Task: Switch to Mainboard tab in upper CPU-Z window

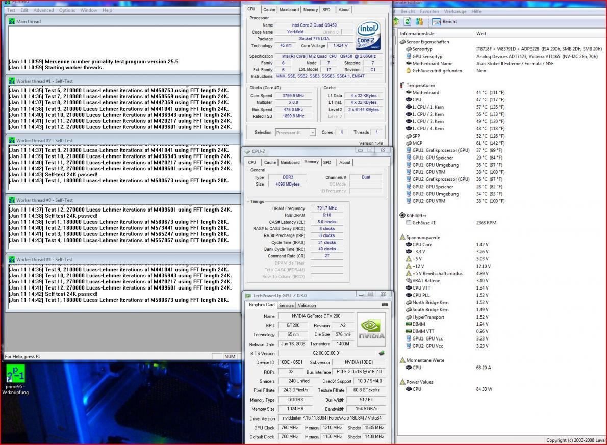Action: pos(289,10)
